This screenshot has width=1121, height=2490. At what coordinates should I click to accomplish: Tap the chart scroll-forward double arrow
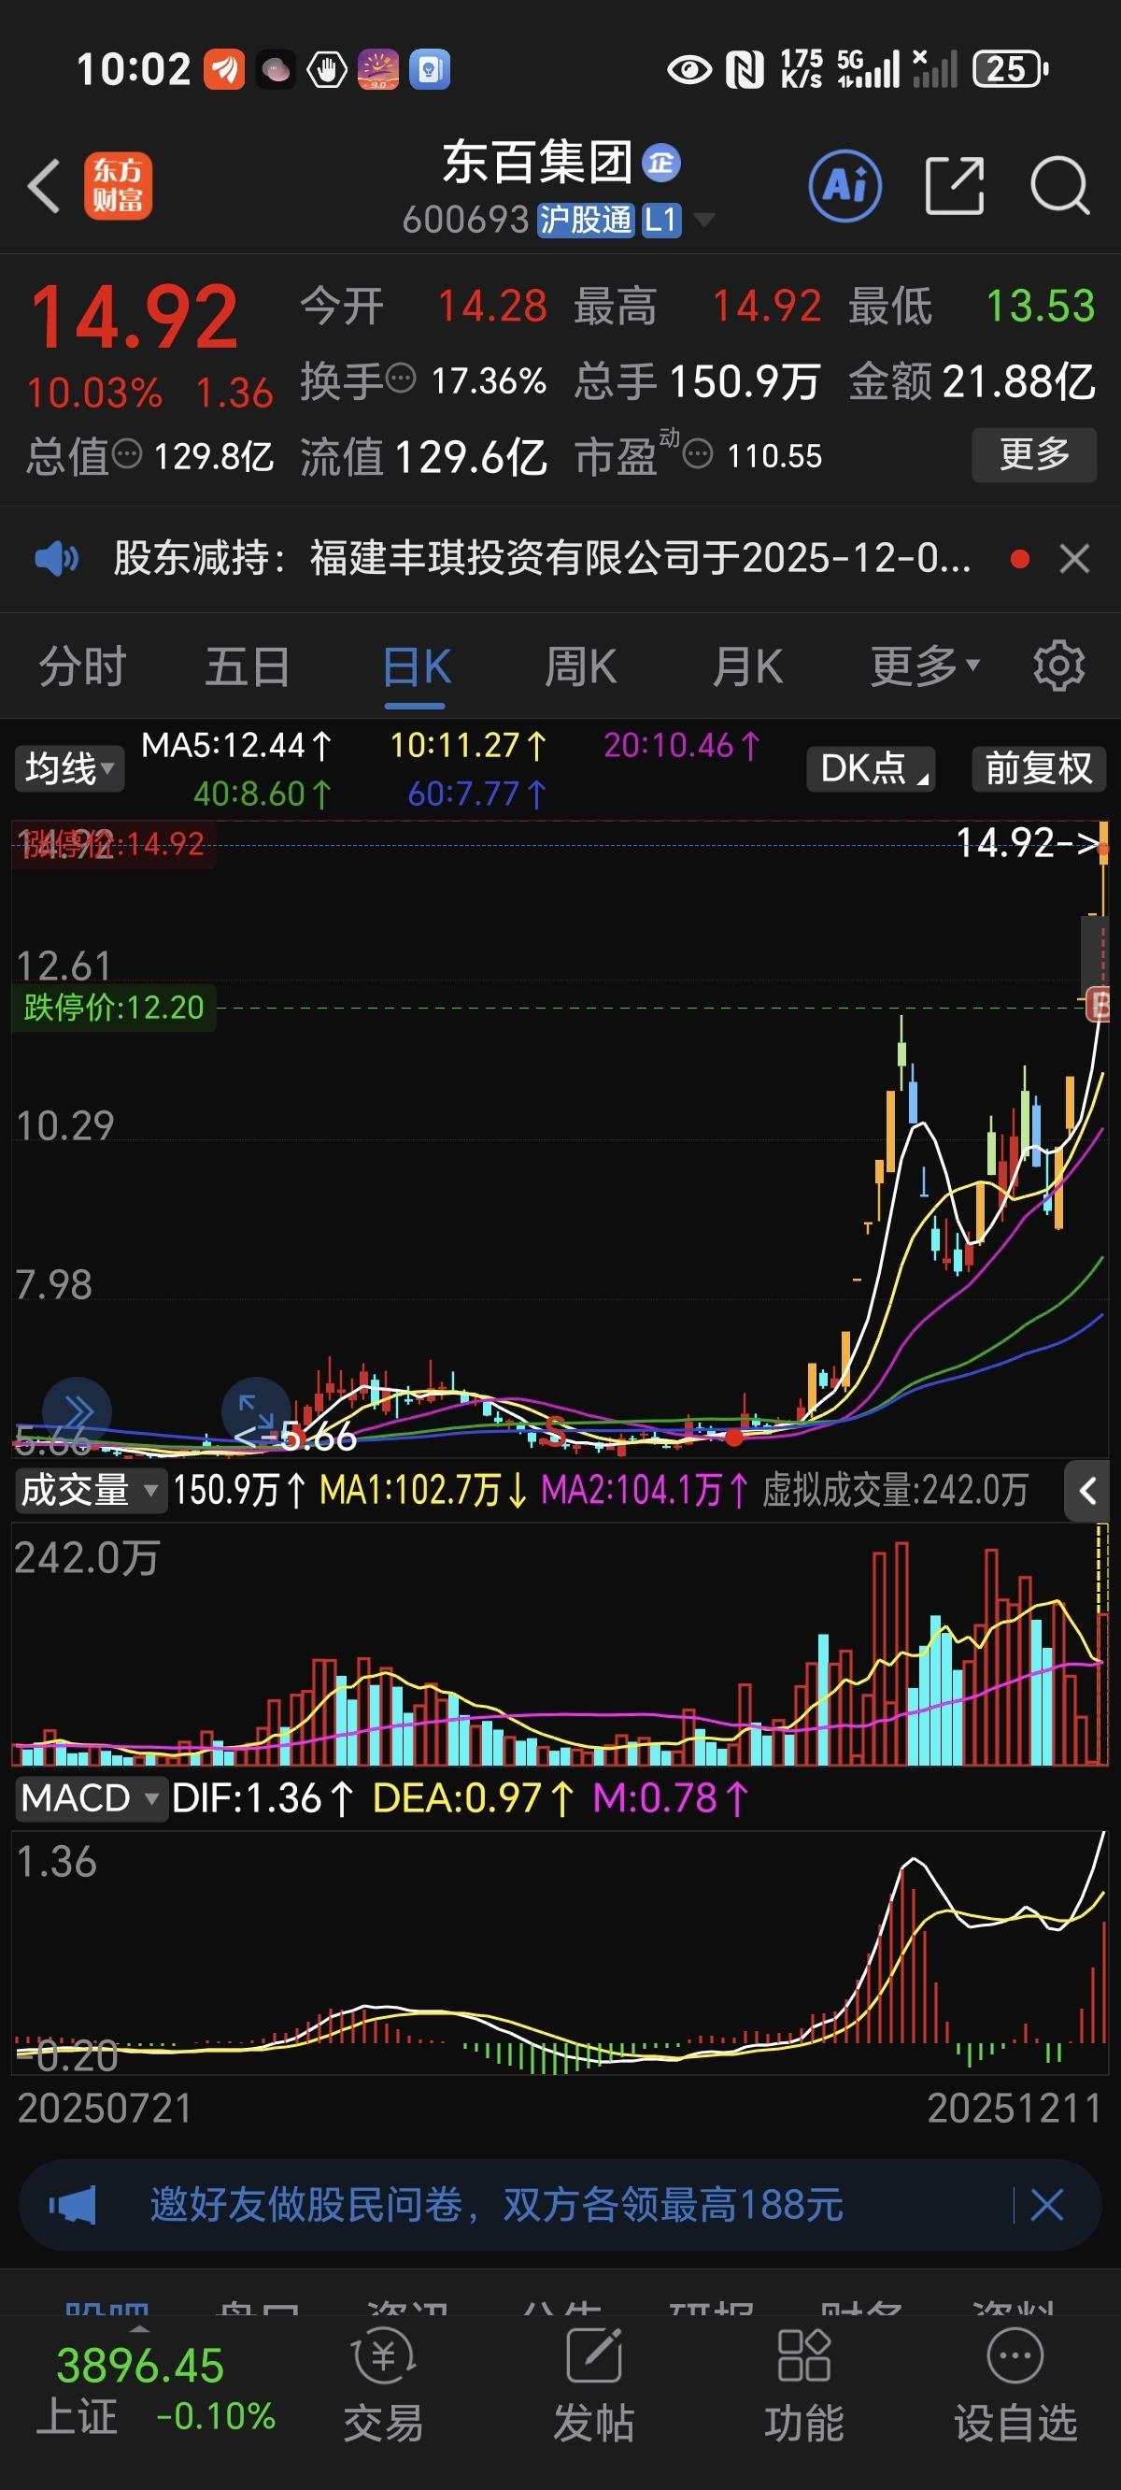click(78, 1412)
